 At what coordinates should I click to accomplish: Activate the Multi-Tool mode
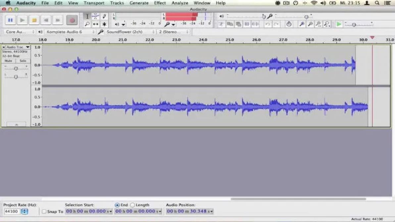[x=104, y=24]
